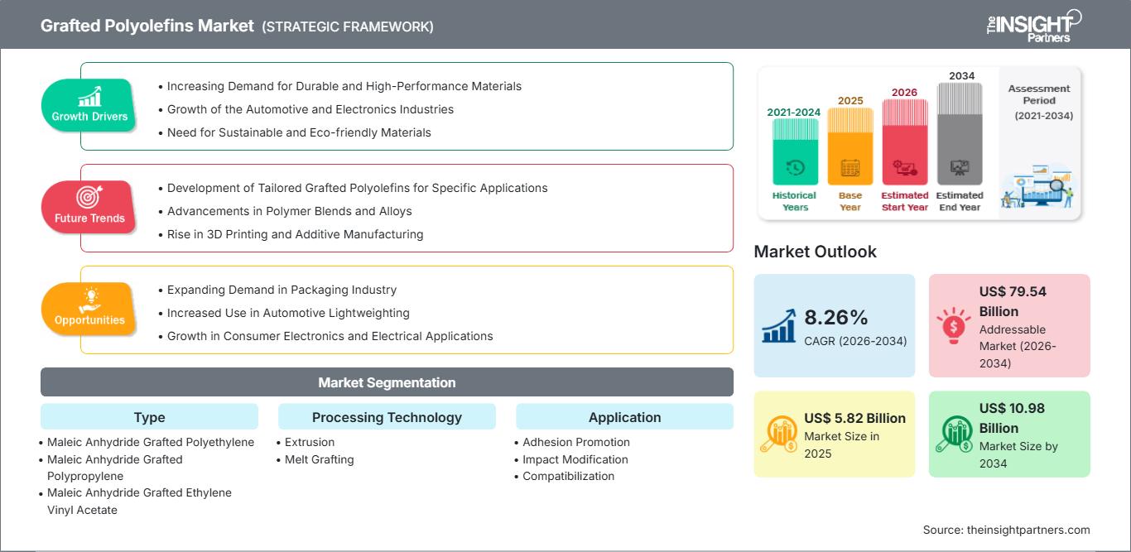Click the Addressable Market lightbulb dollar icon
This screenshot has width=1131, height=552.
(953, 325)
